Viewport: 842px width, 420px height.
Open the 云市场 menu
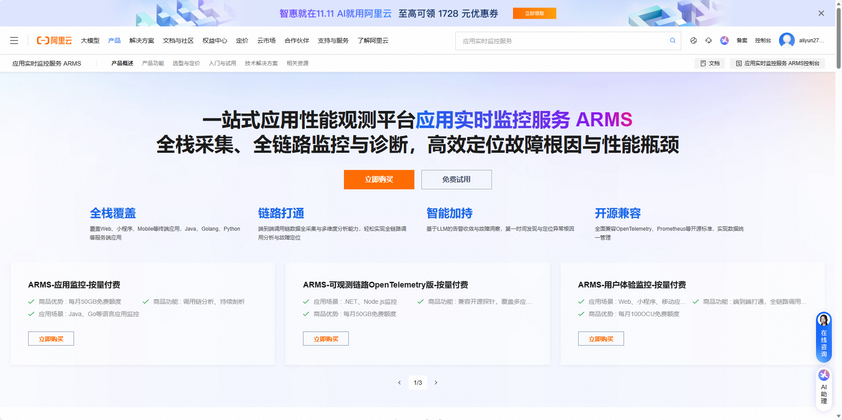coord(266,41)
